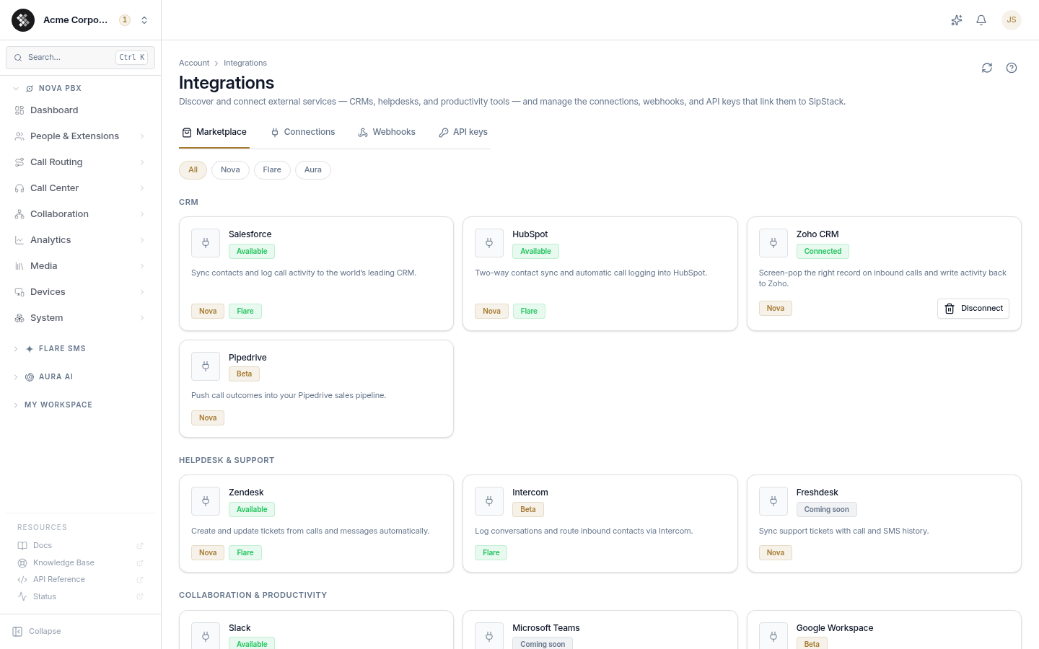The height and width of the screenshot is (649, 1039).
Task: Click the Dashboard grid icon in the sidebar
Action: [19, 110]
